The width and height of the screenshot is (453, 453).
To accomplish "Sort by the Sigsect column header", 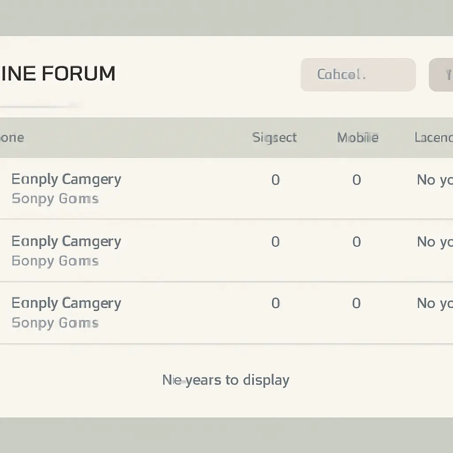I will coord(274,138).
